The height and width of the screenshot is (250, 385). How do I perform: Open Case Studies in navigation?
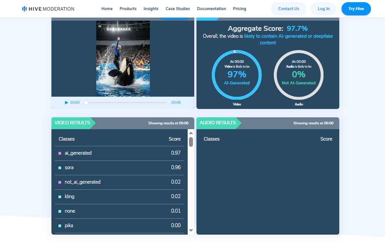(x=178, y=9)
